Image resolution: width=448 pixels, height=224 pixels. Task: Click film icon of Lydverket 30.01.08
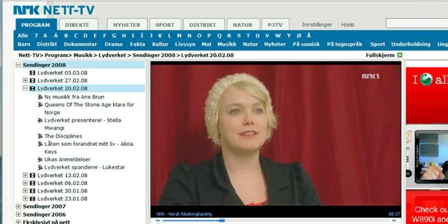coord(32,191)
